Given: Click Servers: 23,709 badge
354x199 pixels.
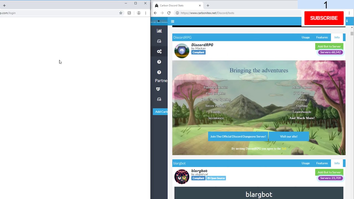Looking at the screenshot, I should [x=330, y=178].
